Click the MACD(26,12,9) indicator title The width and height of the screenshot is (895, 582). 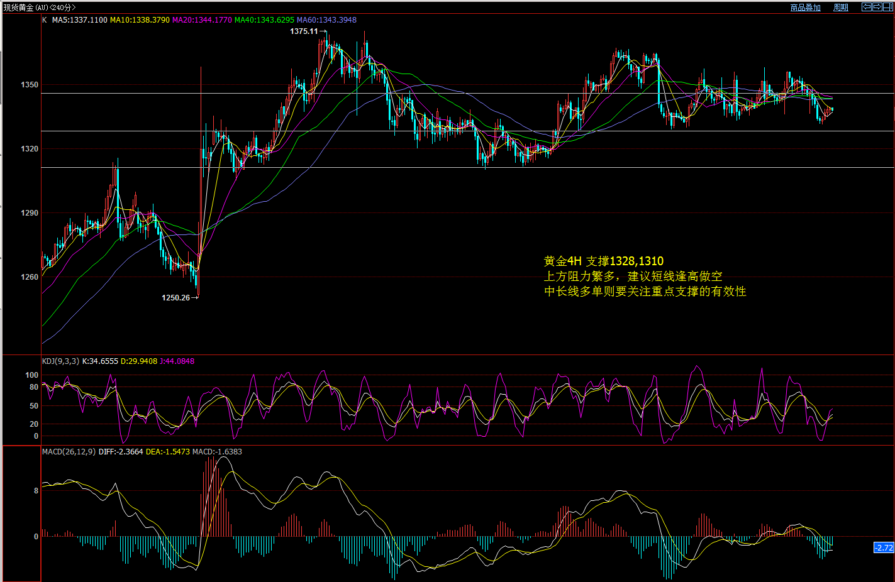coord(69,451)
